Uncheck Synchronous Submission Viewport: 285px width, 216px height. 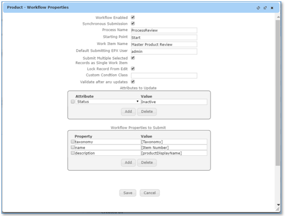(133, 23)
